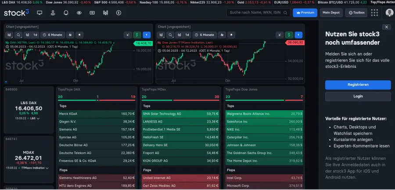Viewport: 395px width, 190px height.
Task: Open indicators fx in DAX chart
Action: pos(70,35)
